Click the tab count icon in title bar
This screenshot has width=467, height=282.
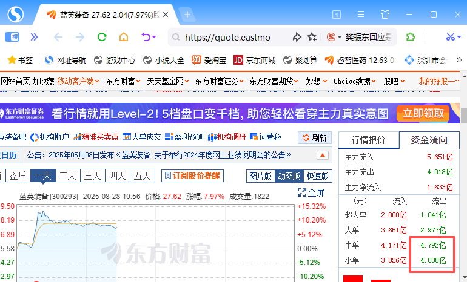coord(337,15)
